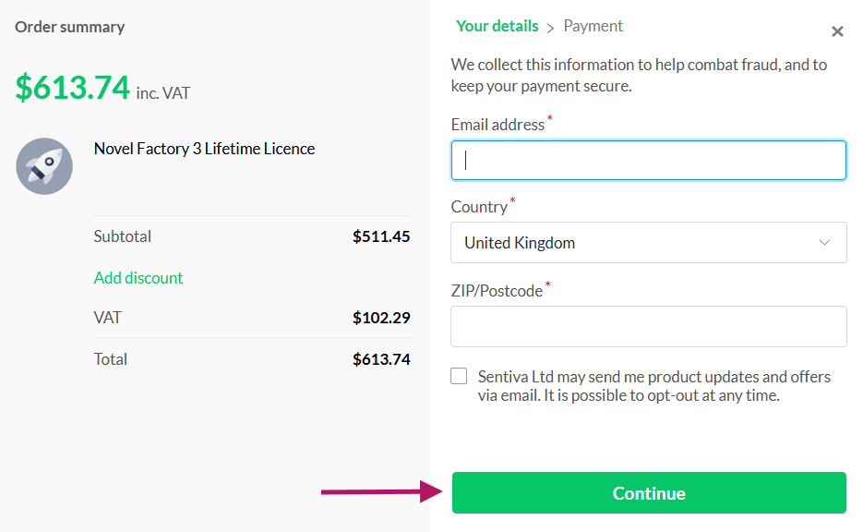This screenshot has height=532, width=863.
Task: Click the green Continue button
Action: point(649,493)
